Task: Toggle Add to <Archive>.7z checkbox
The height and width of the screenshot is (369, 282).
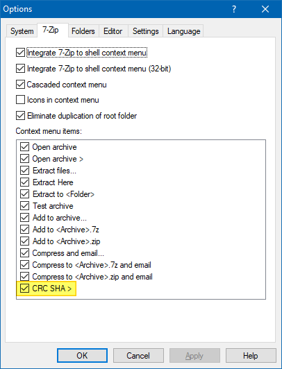Action: tap(24, 229)
